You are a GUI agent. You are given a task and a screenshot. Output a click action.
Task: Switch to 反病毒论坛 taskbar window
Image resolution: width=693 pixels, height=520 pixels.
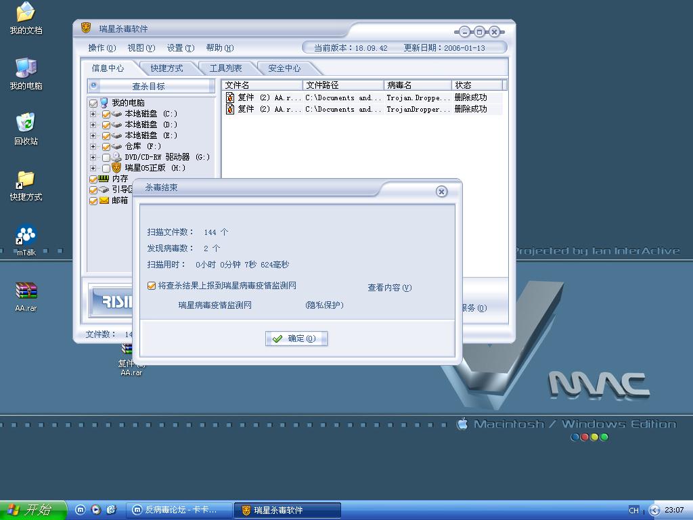(179, 511)
